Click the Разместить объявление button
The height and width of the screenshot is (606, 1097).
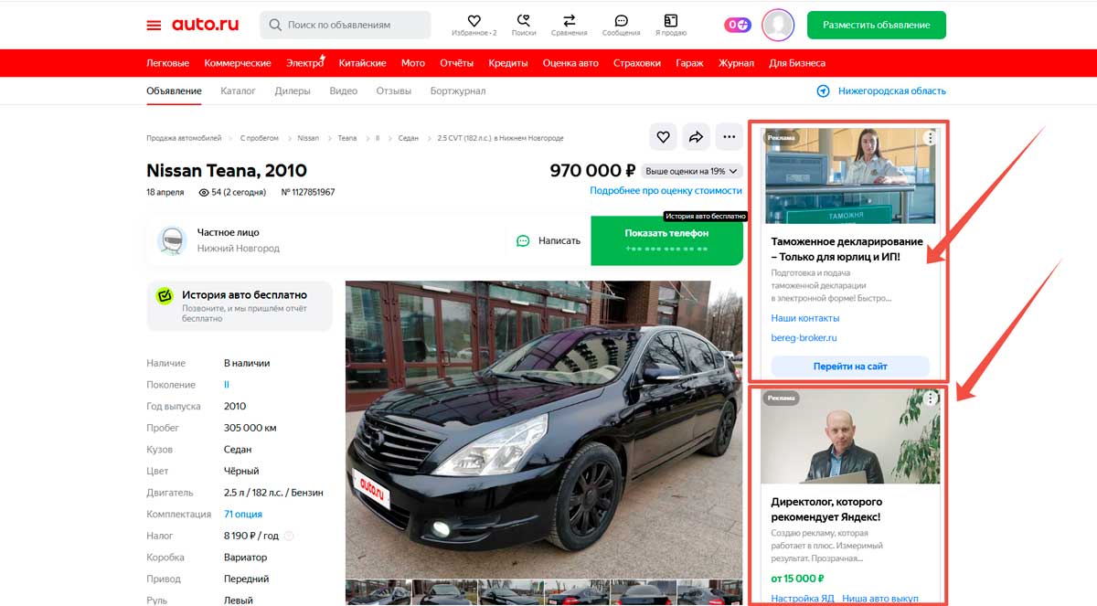point(877,25)
